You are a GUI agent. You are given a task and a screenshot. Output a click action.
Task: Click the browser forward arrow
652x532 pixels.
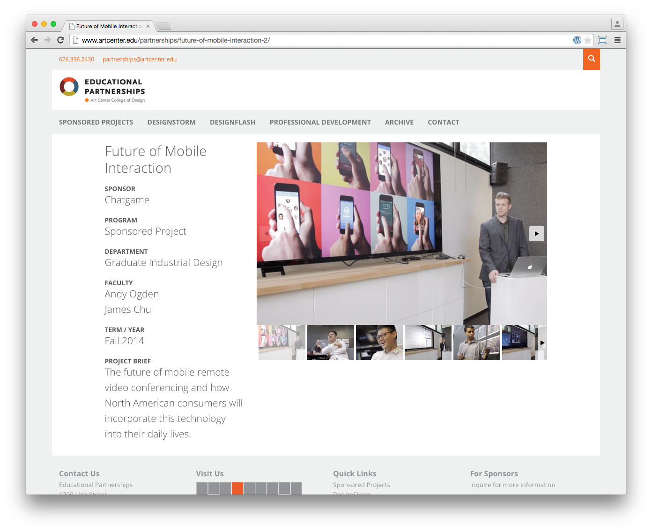(x=47, y=40)
